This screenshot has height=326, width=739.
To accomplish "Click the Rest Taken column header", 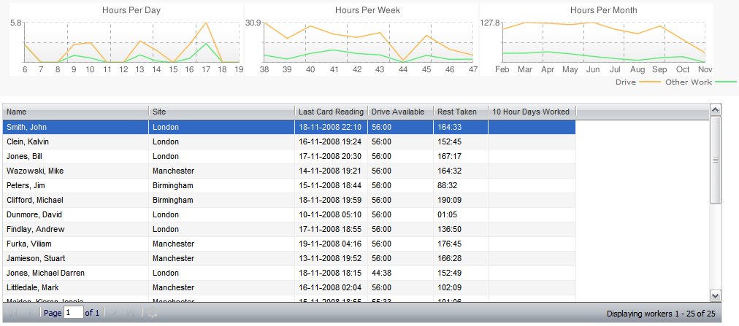I will [x=460, y=112].
